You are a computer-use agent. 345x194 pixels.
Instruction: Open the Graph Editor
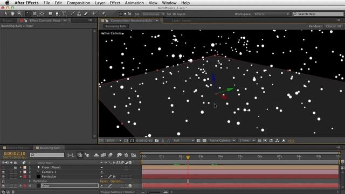click(133, 155)
